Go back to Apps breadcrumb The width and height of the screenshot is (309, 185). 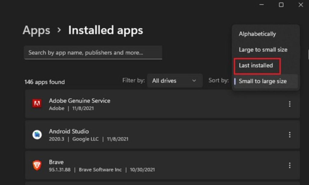tap(37, 30)
